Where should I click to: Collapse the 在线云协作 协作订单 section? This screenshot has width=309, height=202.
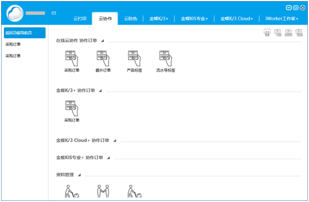102,41
